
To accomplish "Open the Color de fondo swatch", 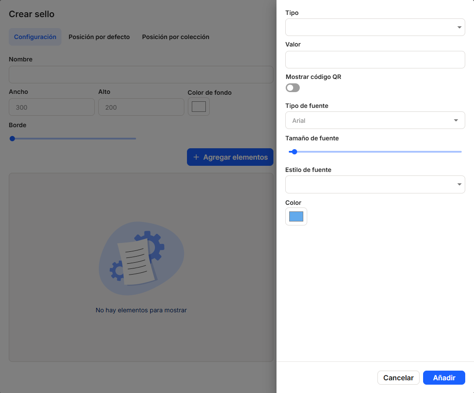I will (199, 107).
